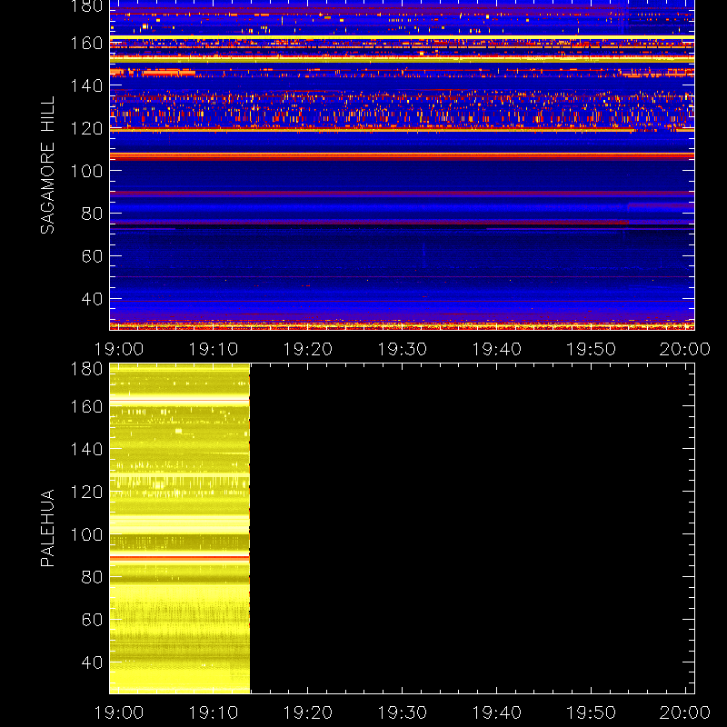
Task: Click 40 on the Sagamore Hill axis
Action: click(x=92, y=299)
